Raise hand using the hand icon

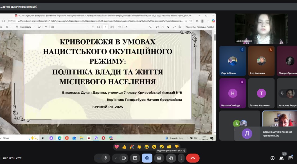[x=171, y=158]
